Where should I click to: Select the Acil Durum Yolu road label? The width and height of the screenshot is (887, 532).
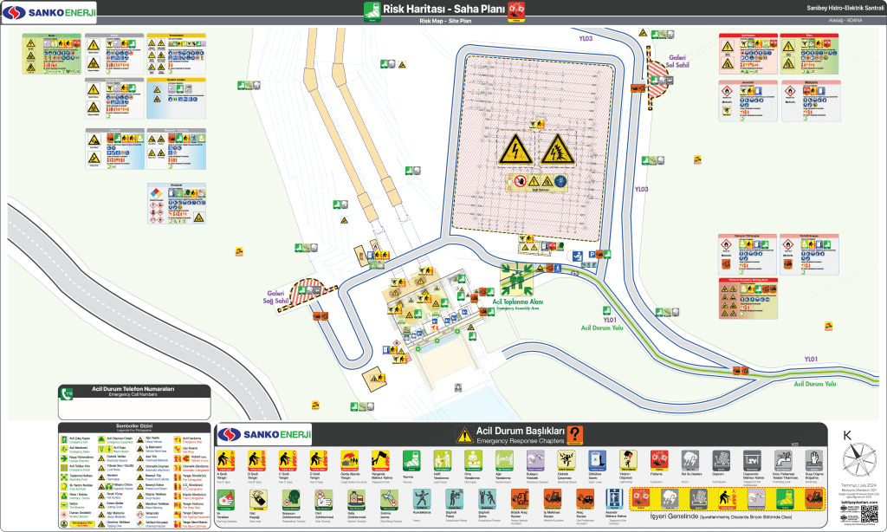point(603,328)
